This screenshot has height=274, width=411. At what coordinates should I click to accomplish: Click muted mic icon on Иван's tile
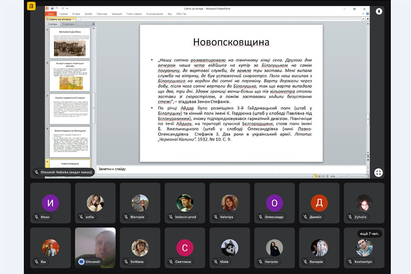click(x=36, y=217)
